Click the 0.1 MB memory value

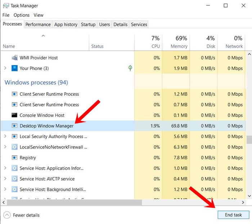coord(180,115)
